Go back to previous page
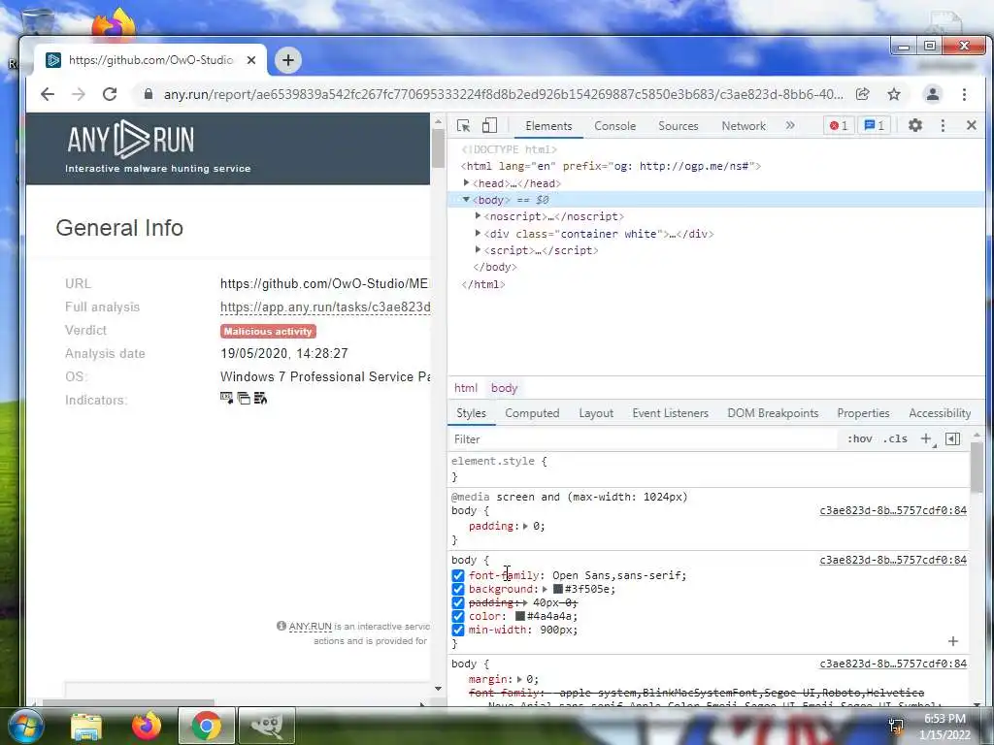 coord(48,94)
